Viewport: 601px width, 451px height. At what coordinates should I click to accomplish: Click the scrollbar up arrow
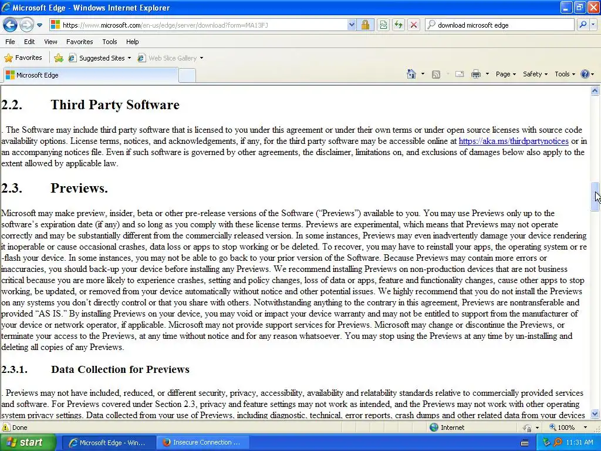point(595,91)
